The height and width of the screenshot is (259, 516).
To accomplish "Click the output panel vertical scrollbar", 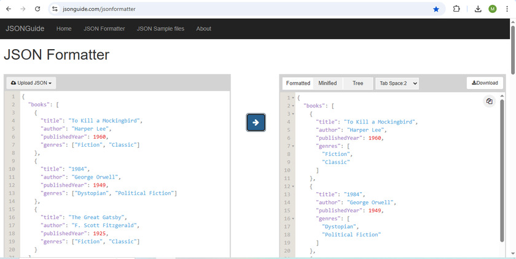I will (x=502, y=170).
